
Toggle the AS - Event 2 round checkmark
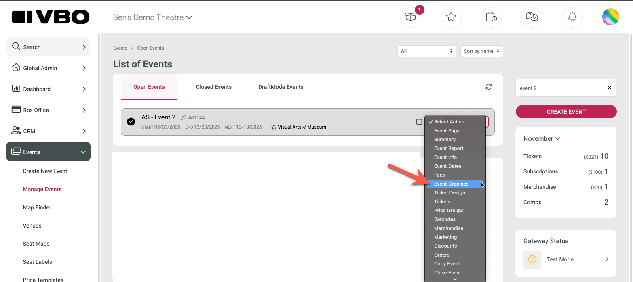[x=131, y=121]
